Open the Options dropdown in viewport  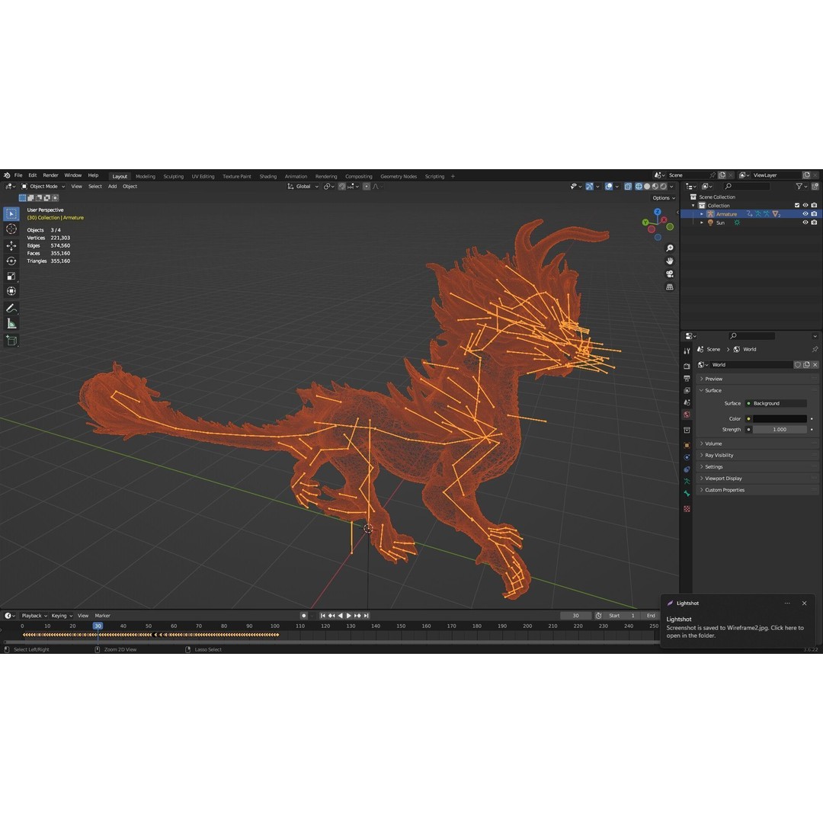(664, 198)
